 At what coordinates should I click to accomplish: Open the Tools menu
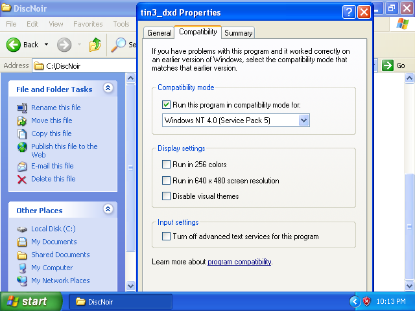121,24
